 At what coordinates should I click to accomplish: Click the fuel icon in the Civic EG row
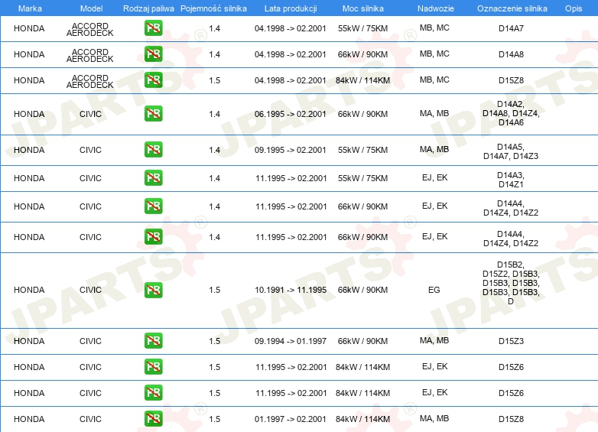[x=153, y=290]
